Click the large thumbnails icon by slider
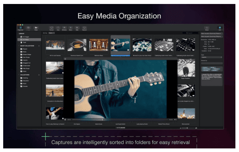 pos(196,128)
